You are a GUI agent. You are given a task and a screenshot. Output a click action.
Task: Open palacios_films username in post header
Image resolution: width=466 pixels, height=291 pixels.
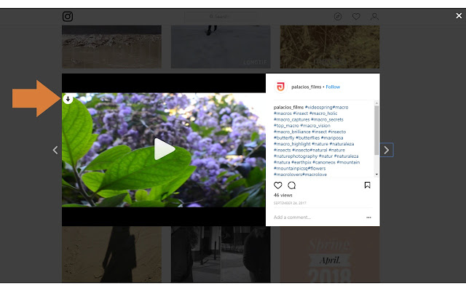tap(306, 87)
